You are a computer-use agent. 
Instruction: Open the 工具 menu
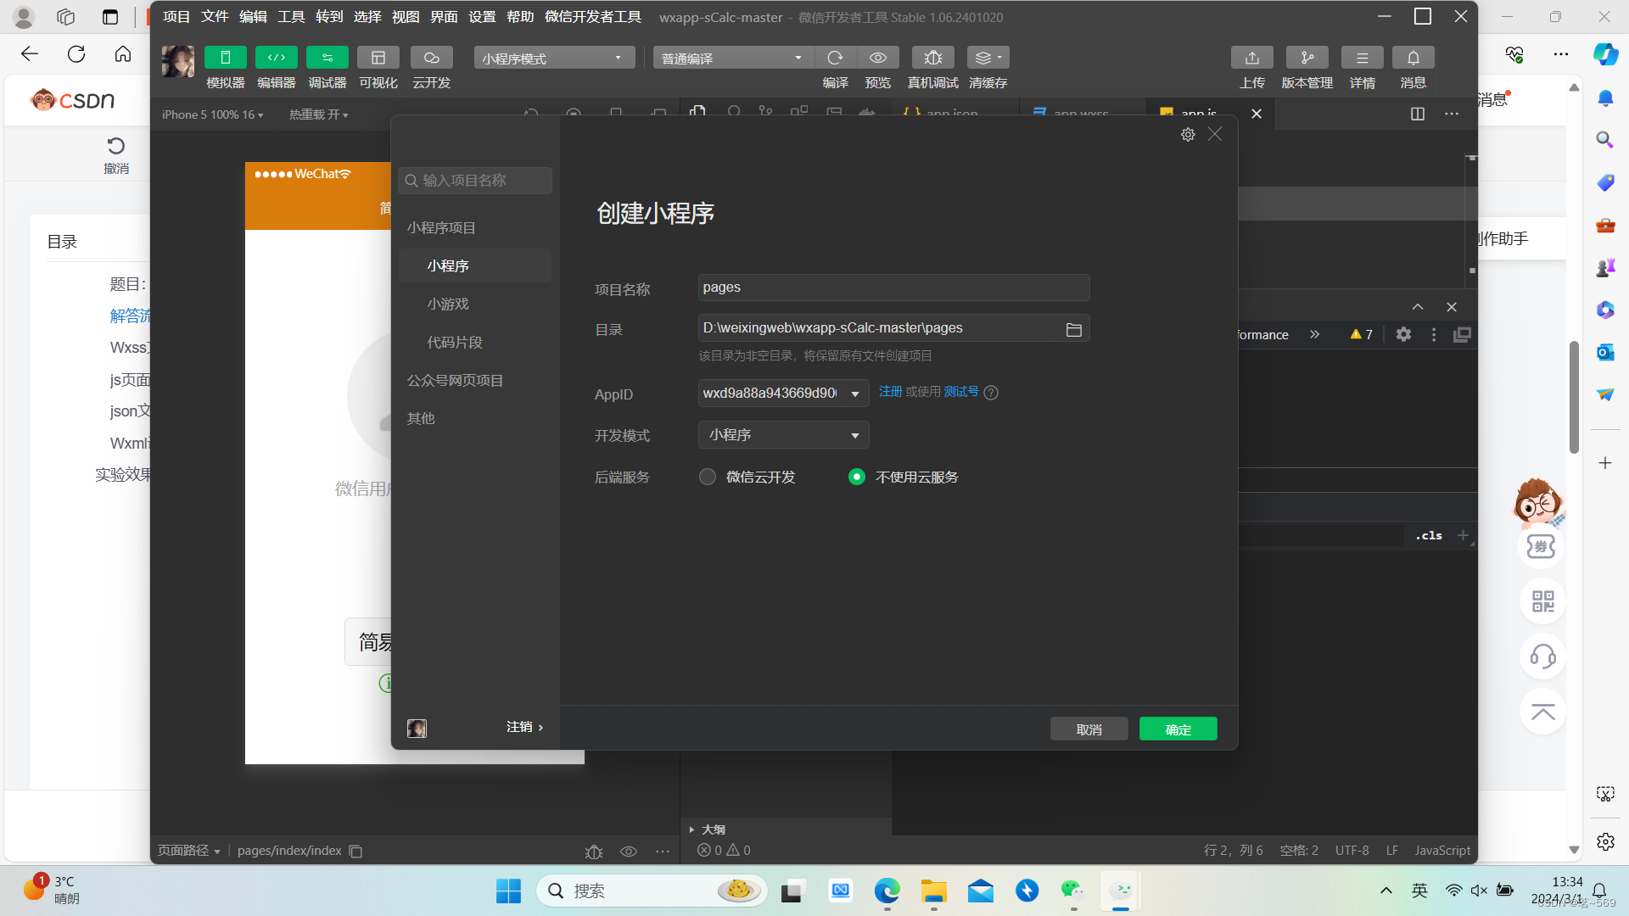click(291, 17)
